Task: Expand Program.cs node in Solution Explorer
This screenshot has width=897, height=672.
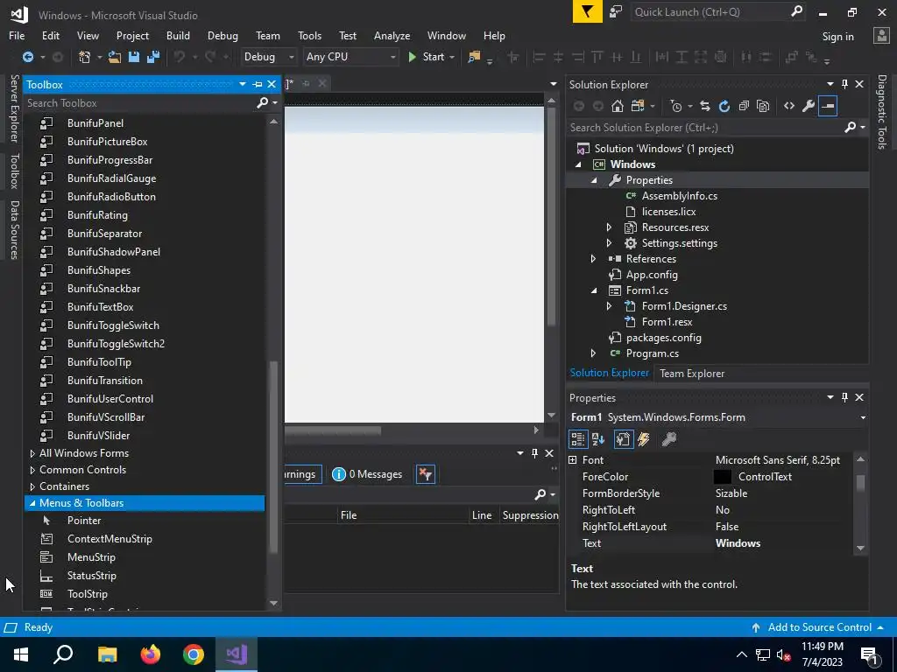Action: (x=593, y=353)
